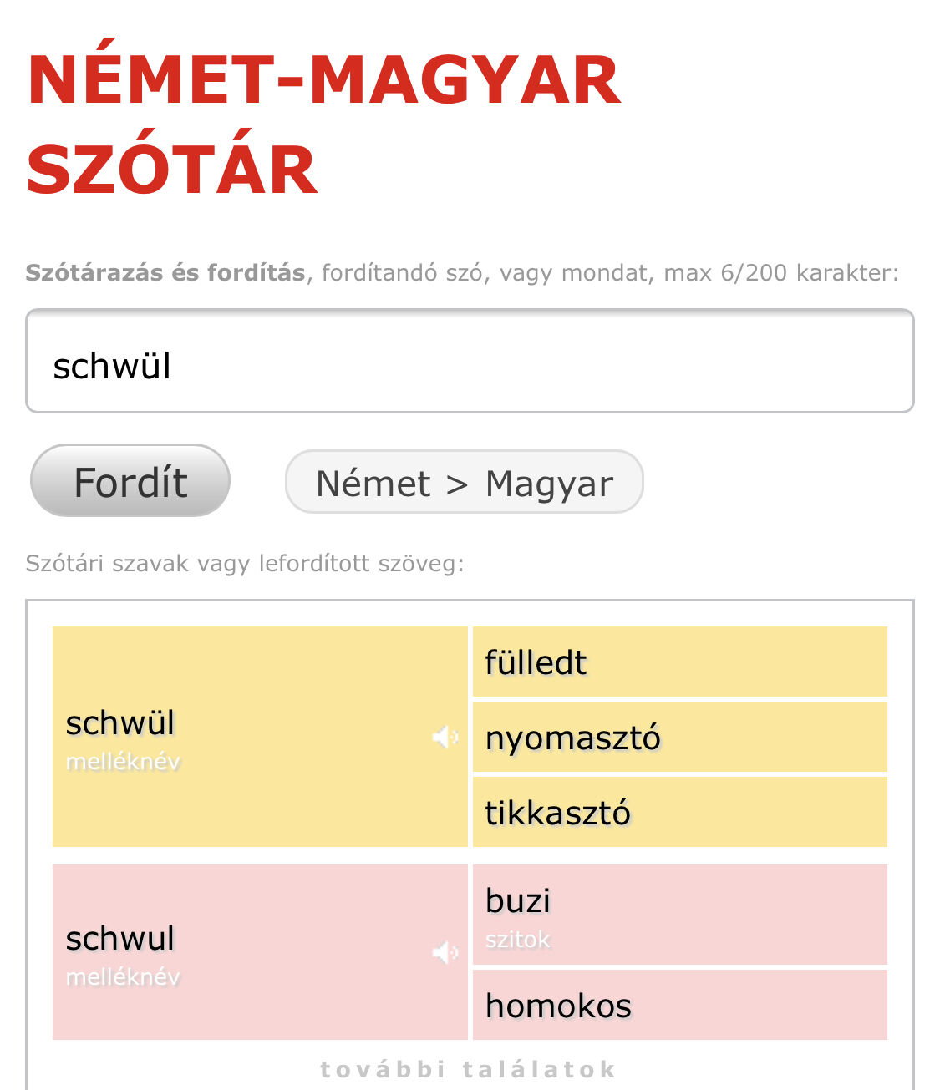The height and width of the screenshot is (1090, 940).
Task: Play audio pronunciation for schwul
Action: (x=445, y=952)
